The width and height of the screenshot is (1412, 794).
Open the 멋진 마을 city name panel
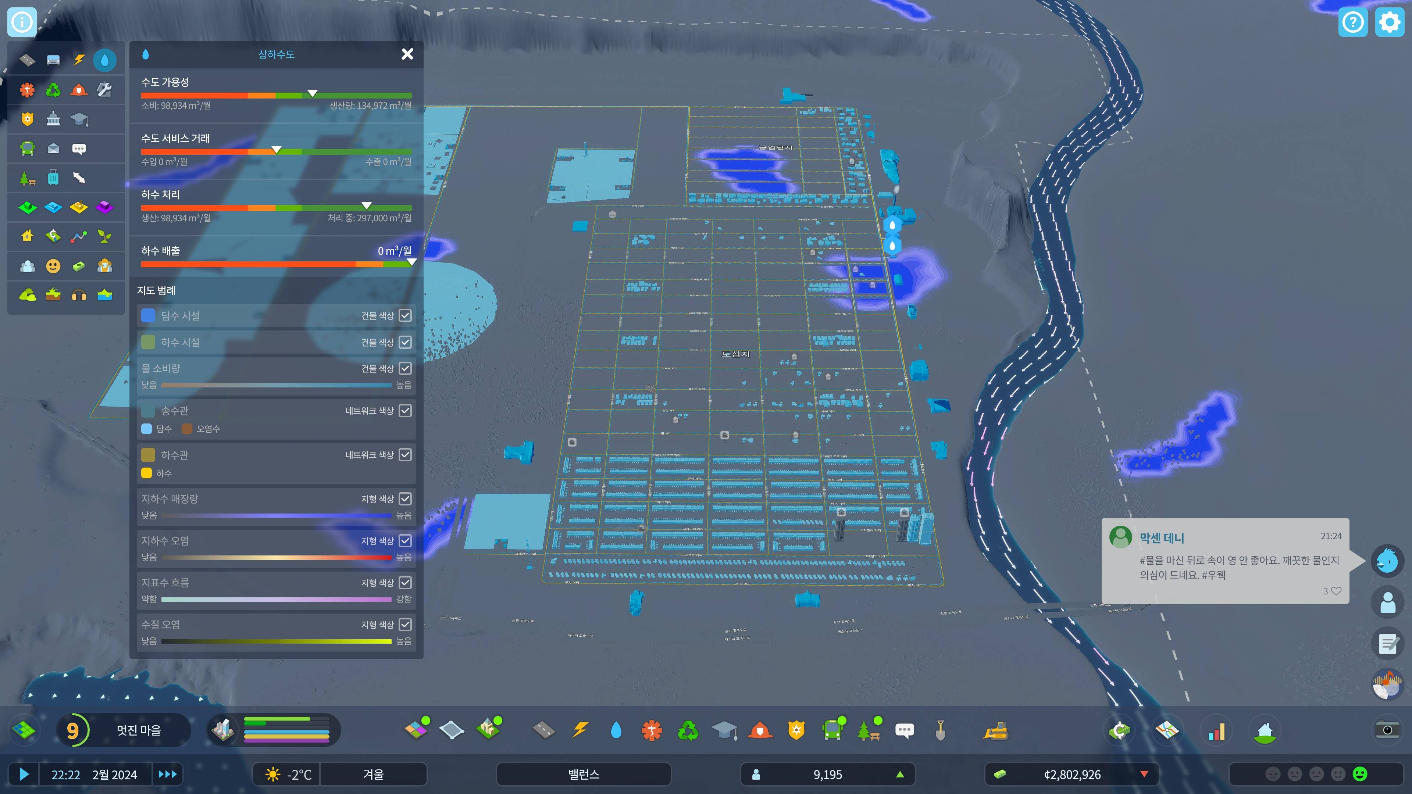point(139,730)
